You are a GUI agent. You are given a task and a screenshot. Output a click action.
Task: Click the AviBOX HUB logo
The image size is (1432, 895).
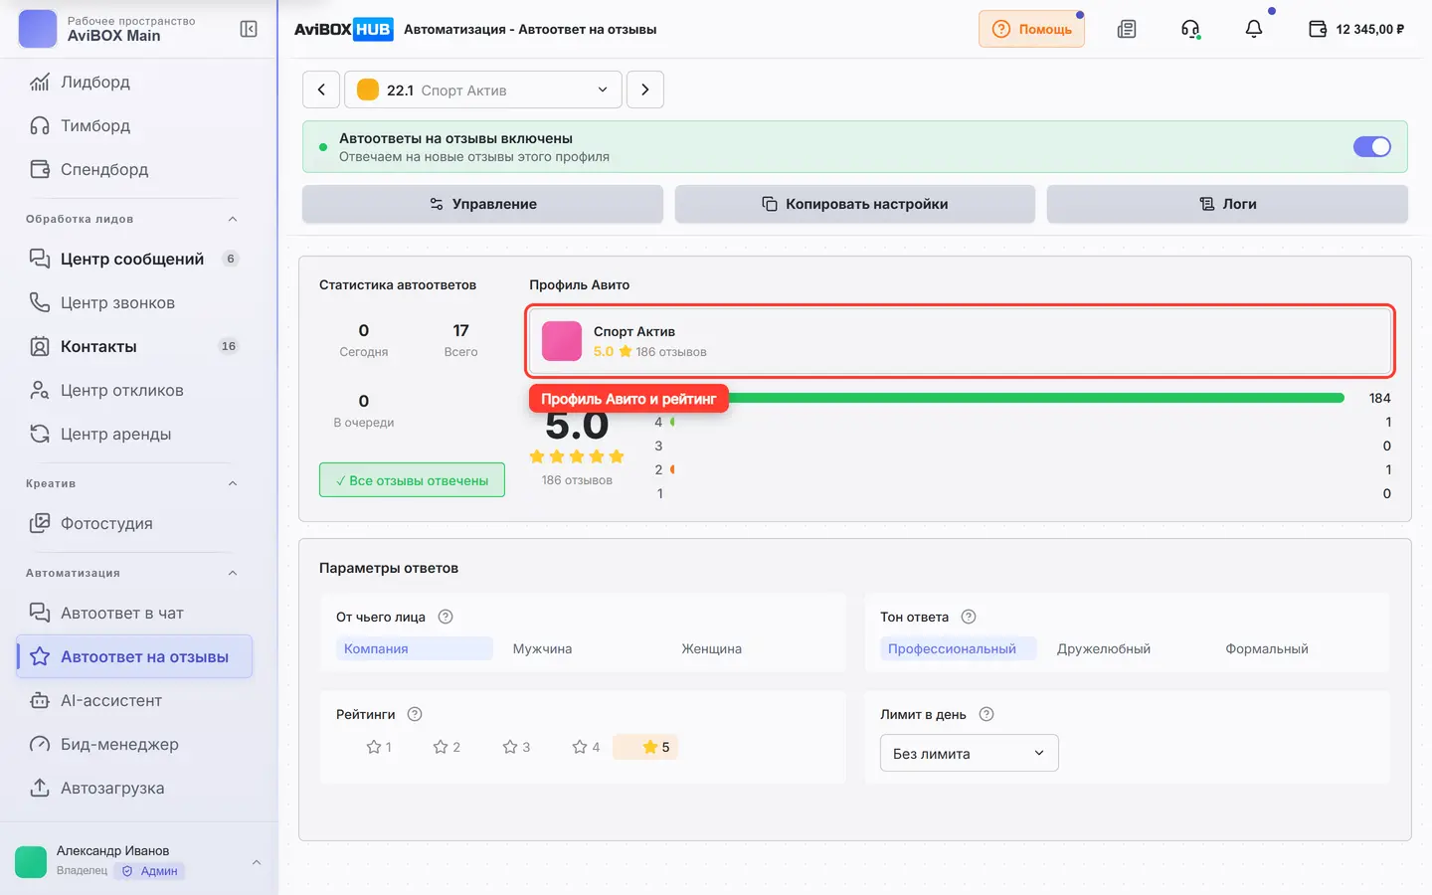tap(343, 29)
